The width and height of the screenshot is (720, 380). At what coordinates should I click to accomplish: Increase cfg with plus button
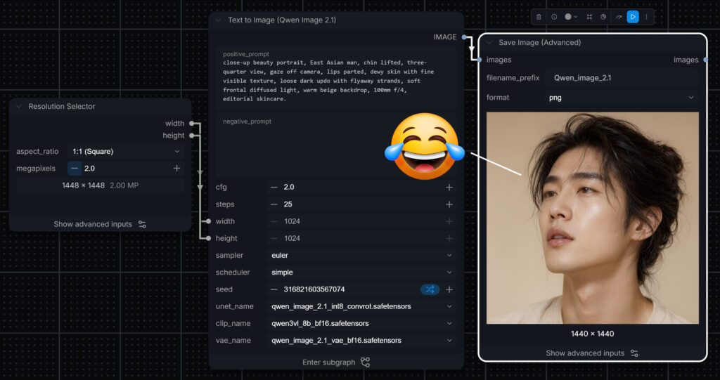[449, 188]
